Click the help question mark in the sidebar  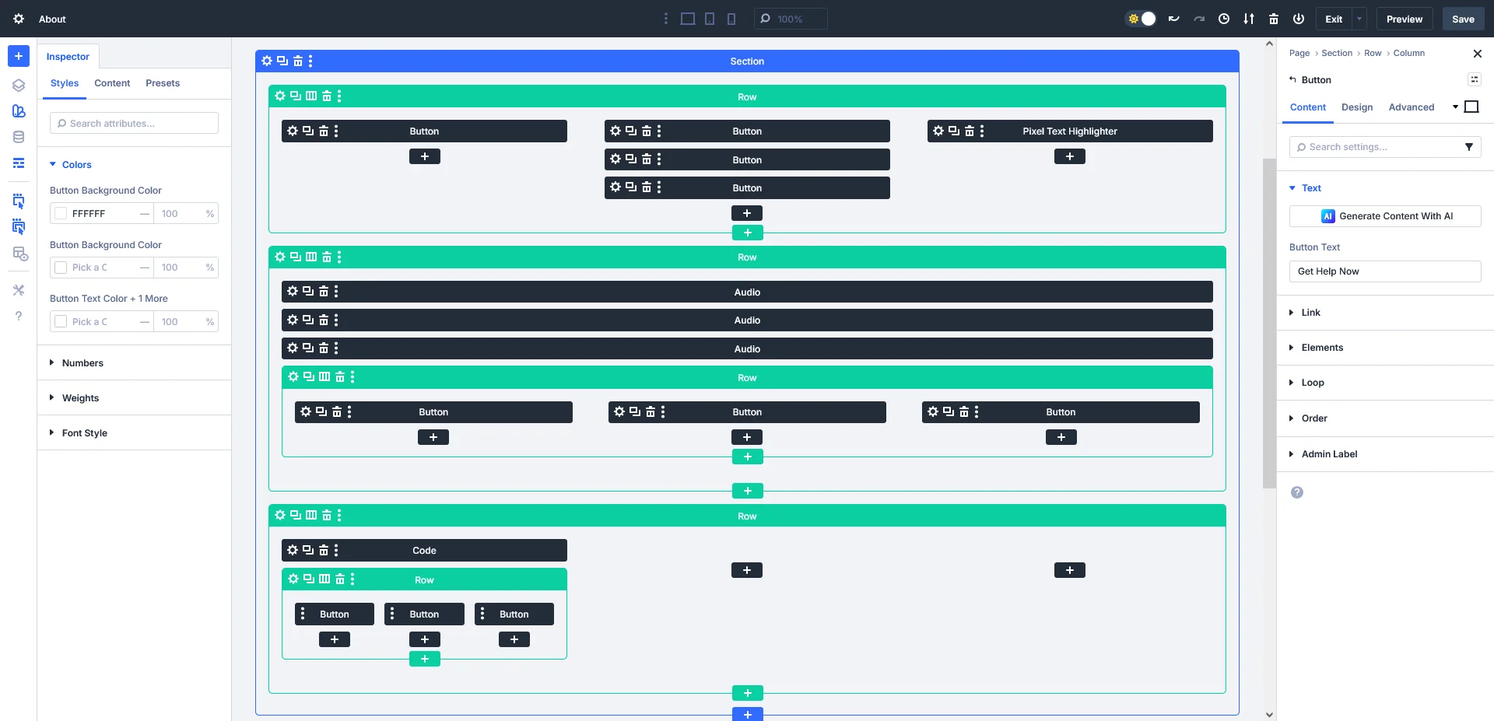pyautogui.click(x=18, y=316)
